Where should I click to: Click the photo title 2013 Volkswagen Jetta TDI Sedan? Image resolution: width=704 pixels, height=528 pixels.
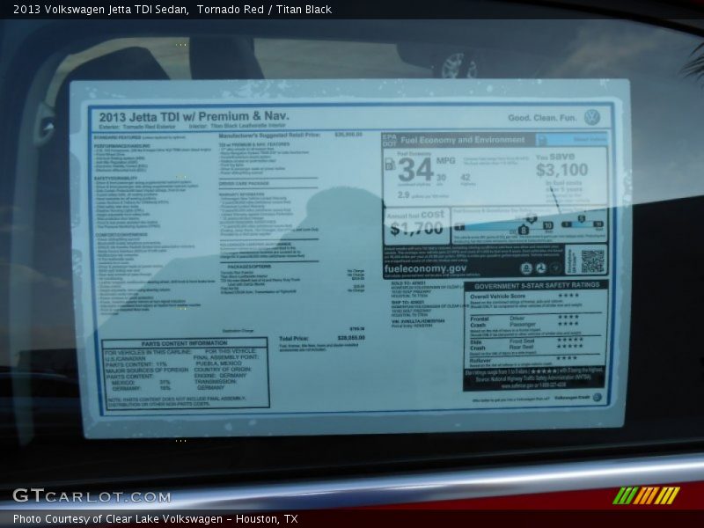[x=101, y=10]
